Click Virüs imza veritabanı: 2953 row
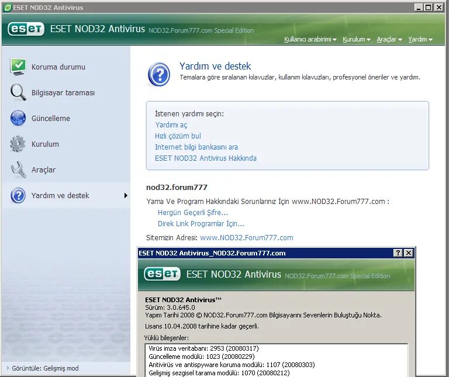The width and height of the screenshot is (449, 377). (x=203, y=348)
